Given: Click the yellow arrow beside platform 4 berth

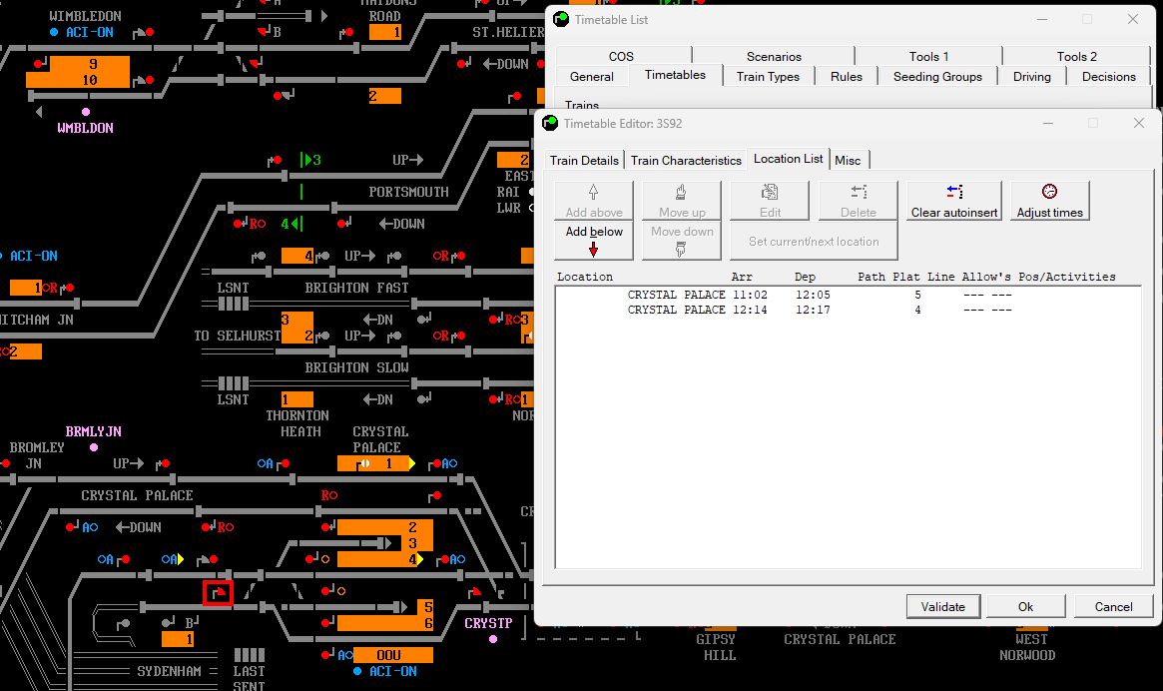Looking at the screenshot, I should pos(420,559).
